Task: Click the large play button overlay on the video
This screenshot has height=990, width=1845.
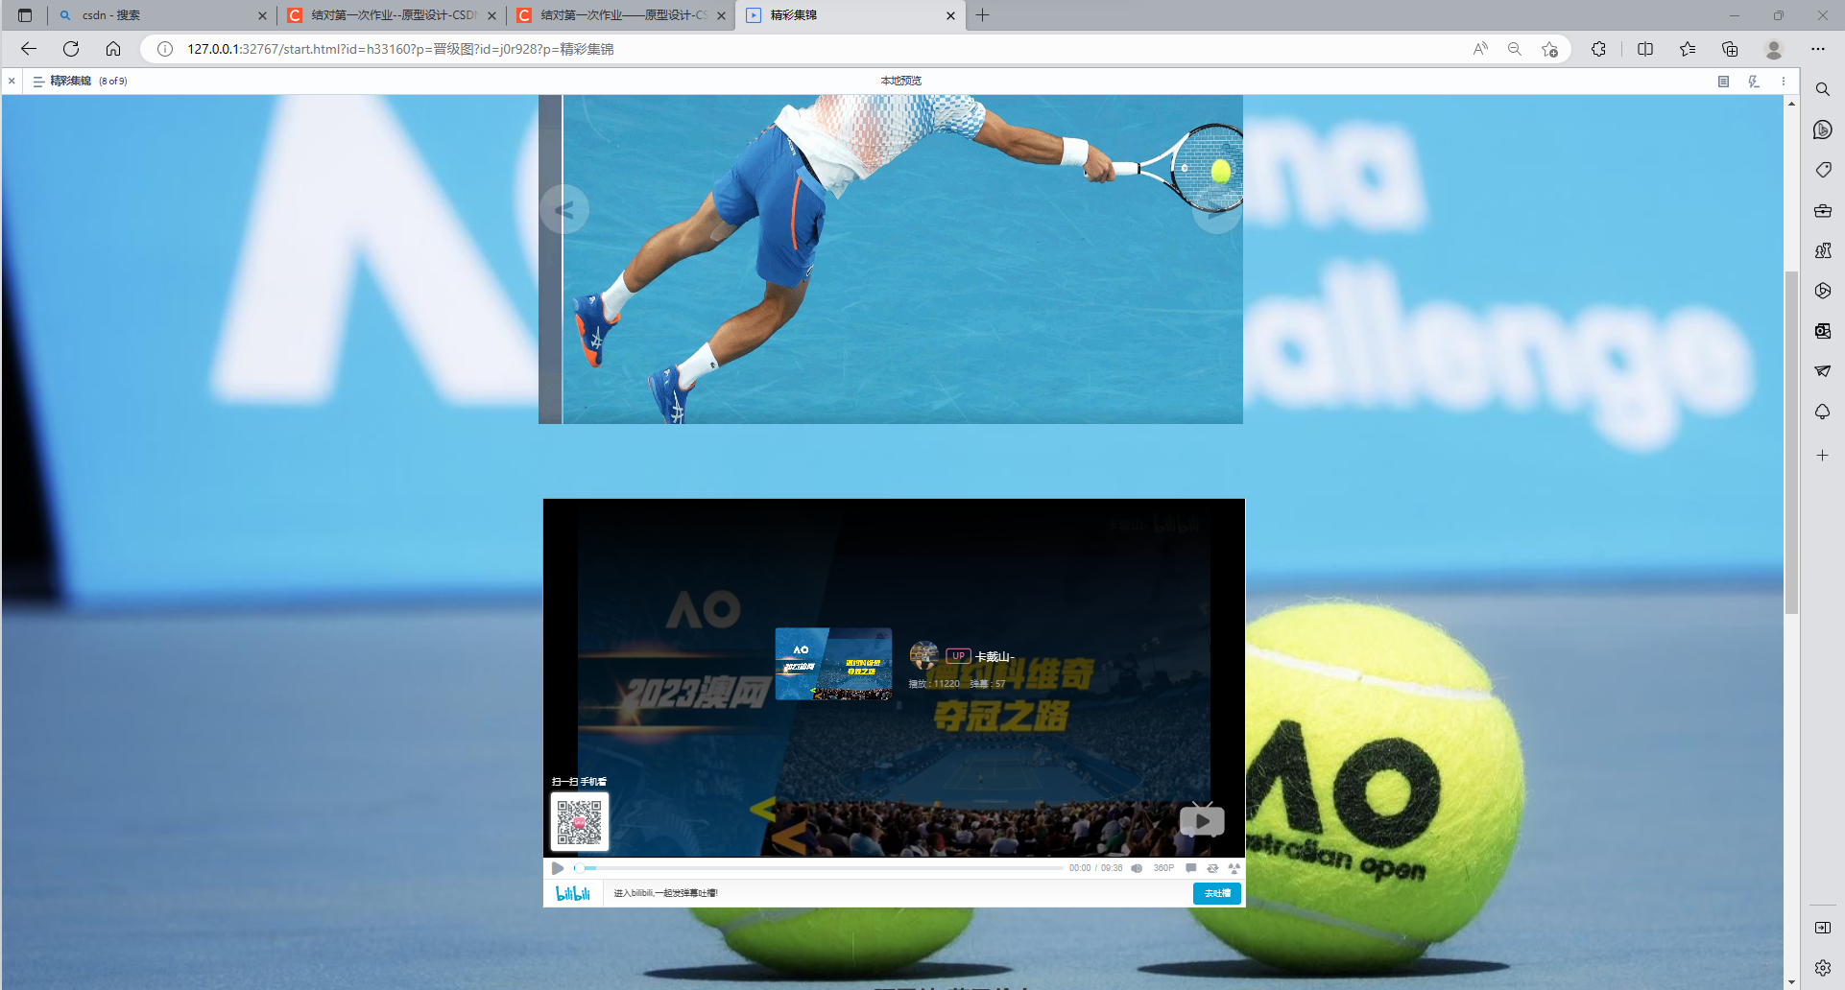Action: (1202, 821)
